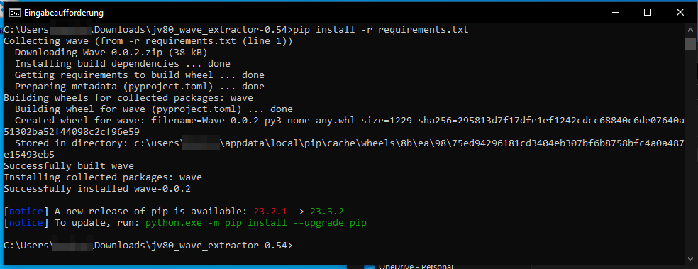Click the empty scrollbar track below thumb
The height and width of the screenshot is (269, 698).
pos(690,151)
